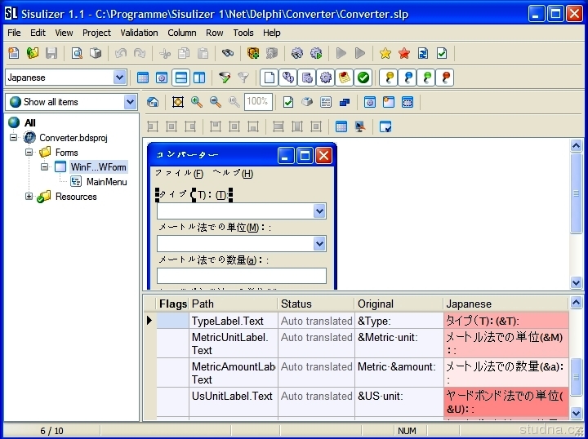
Task: Click the zoom out magnifier icon
Action: pos(216,102)
